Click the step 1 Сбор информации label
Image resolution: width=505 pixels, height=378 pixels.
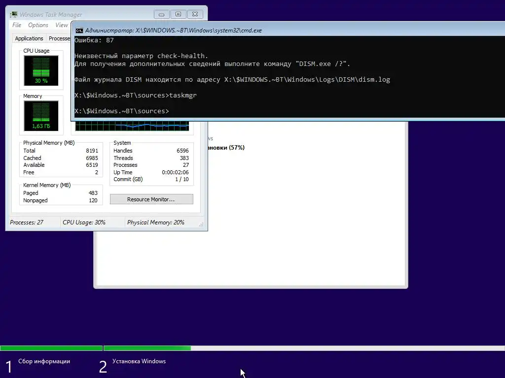[x=44, y=361]
